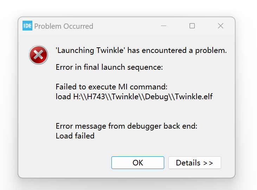Click the Twinkle.elf filename in path
257x190 pixels.
click(194, 96)
